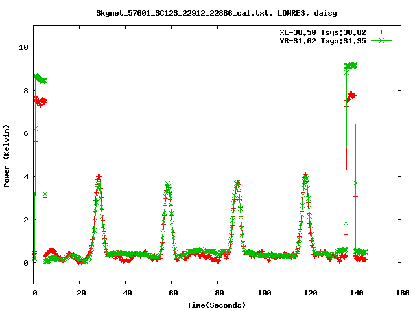415x311 pixels.
Task: Click x-axis tick label '80'
Action: point(219,293)
